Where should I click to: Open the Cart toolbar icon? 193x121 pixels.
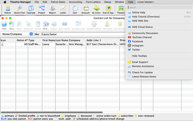[x=75, y=9]
